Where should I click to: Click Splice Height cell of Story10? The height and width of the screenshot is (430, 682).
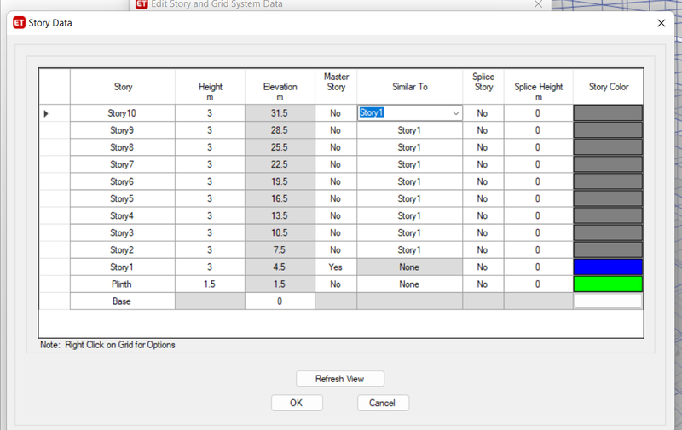tap(539, 113)
